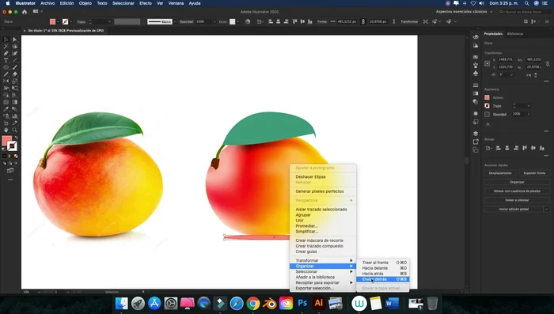Click the Volver a colorear button
554x314 pixels.
click(517, 200)
